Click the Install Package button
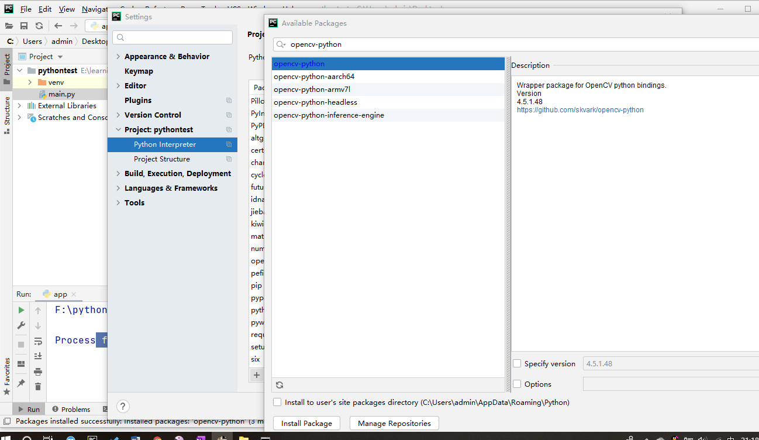Screen dimensions: 759x440 click(306, 423)
